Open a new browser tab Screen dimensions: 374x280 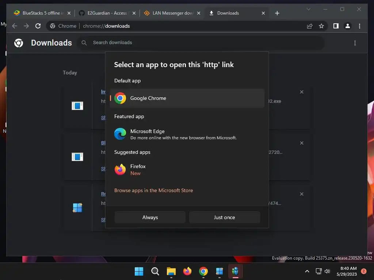pyautogui.click(x=277, y=13)
